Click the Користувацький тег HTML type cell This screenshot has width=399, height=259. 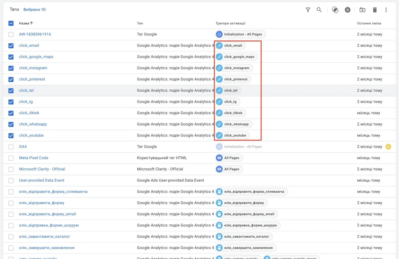pyautogui.click(x=162, y=158)
